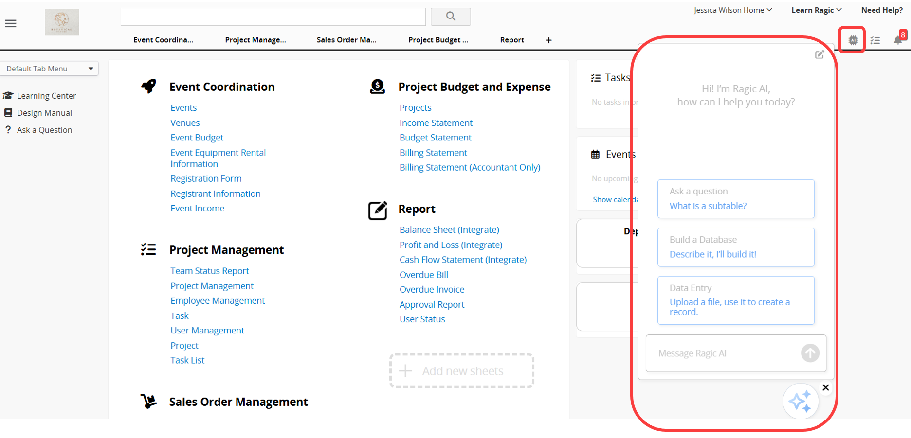Open the task list icon in header

(875, 40)
